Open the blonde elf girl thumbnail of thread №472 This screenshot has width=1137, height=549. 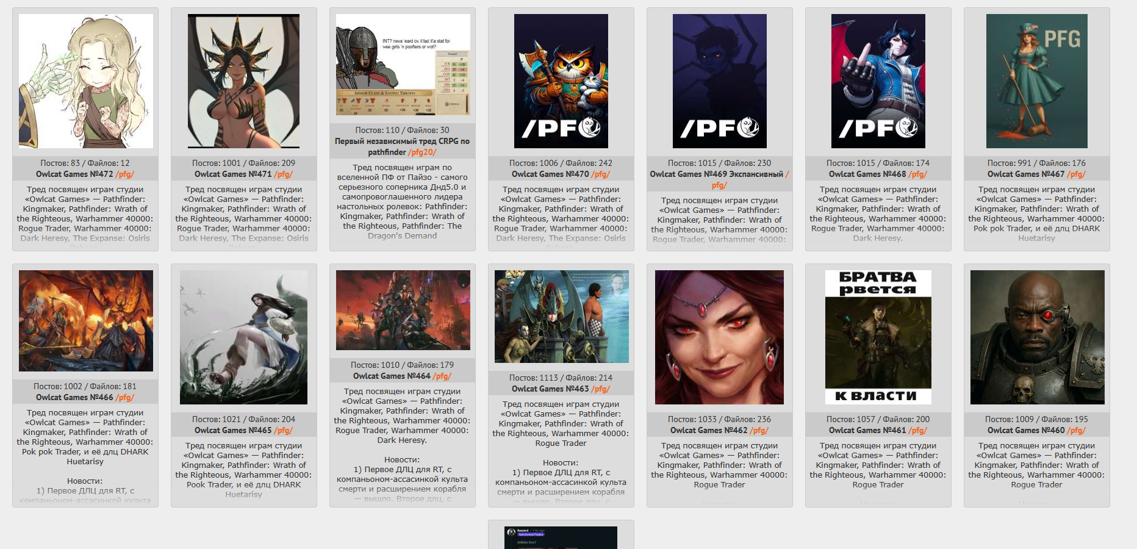[85, 81]
